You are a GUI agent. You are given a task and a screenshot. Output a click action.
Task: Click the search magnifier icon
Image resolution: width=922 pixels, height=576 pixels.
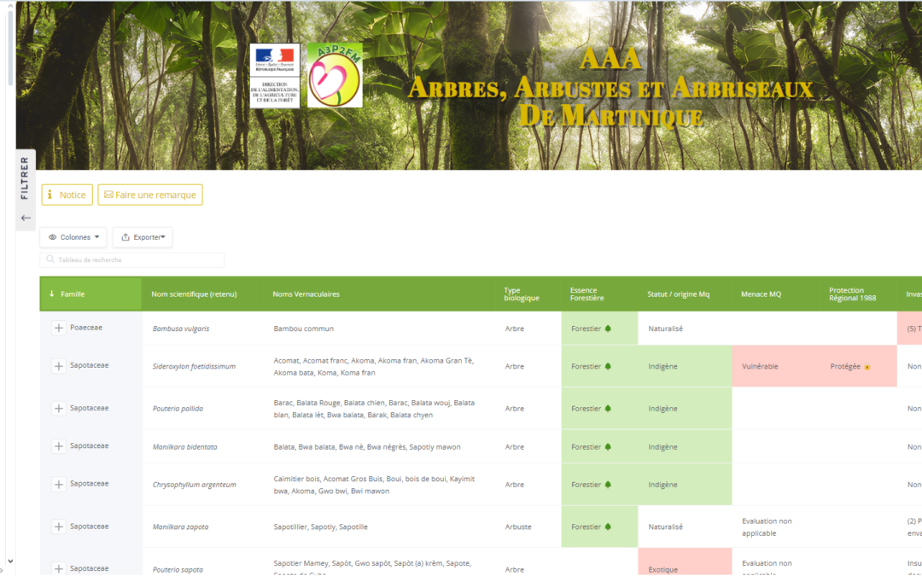(50, 259)
